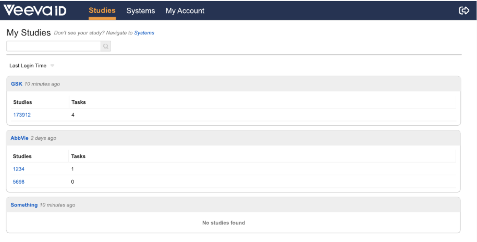Click the Something sponsor link

(24, 205)
